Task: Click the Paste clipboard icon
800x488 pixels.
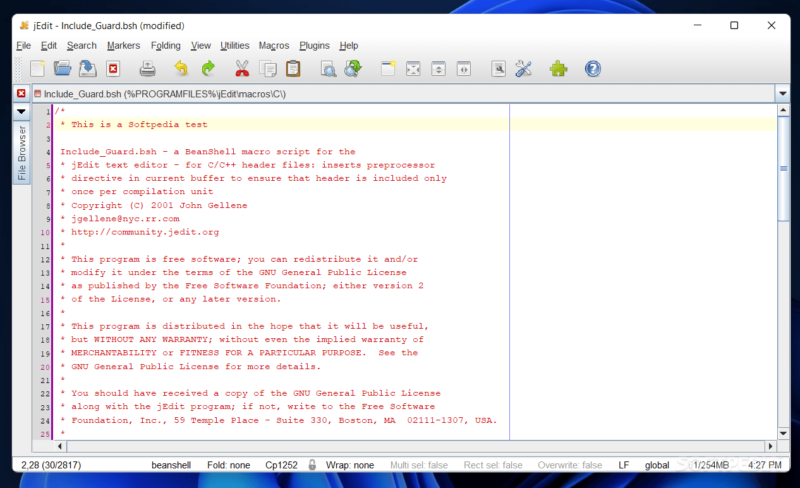Action: [x=293, y=68]
